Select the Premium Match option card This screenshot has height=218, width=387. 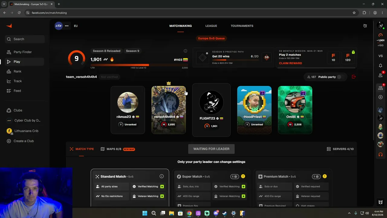pos(293,188)
